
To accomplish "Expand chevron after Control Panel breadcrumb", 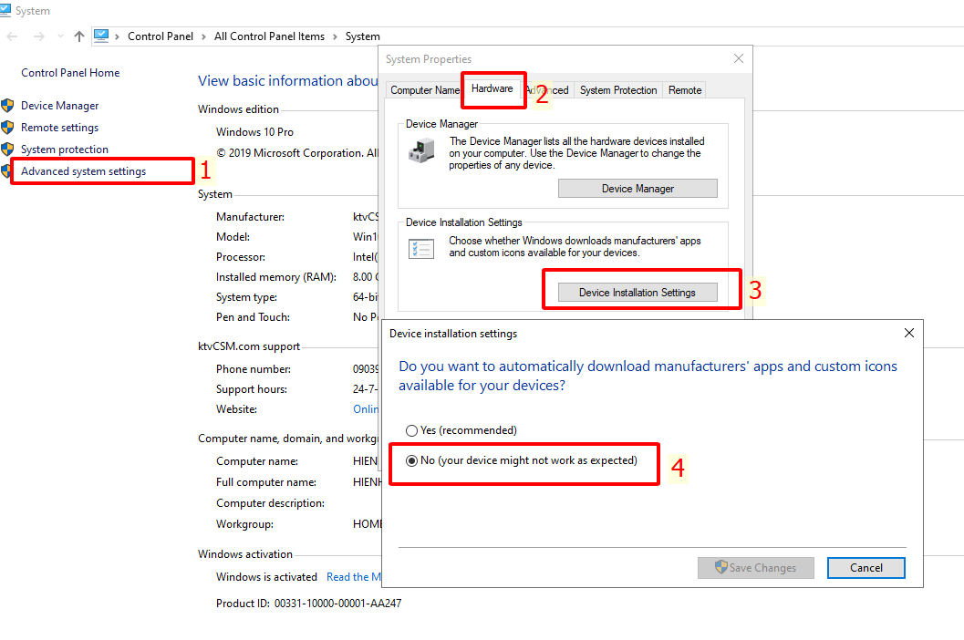I will tap(203, 36).
